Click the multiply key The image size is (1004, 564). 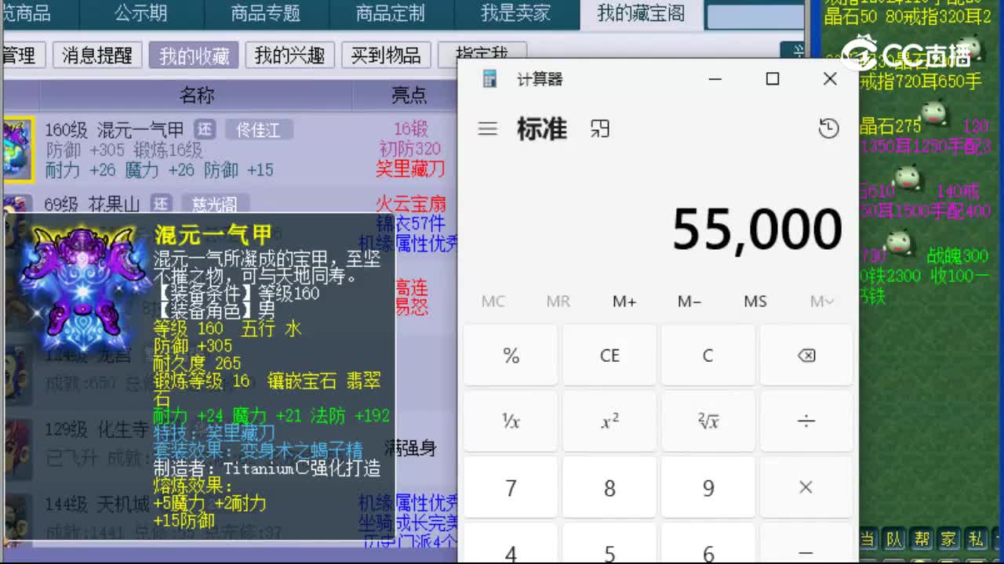point(806,488)
